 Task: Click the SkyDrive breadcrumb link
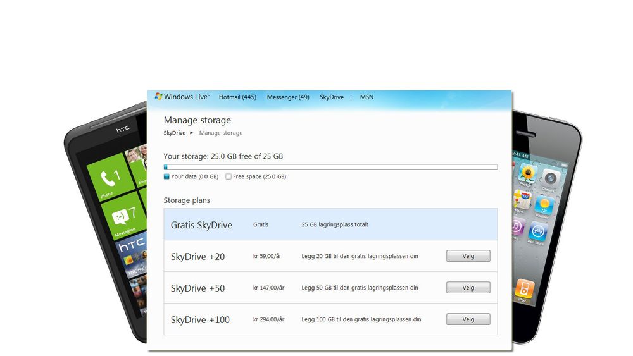(175, 133)
